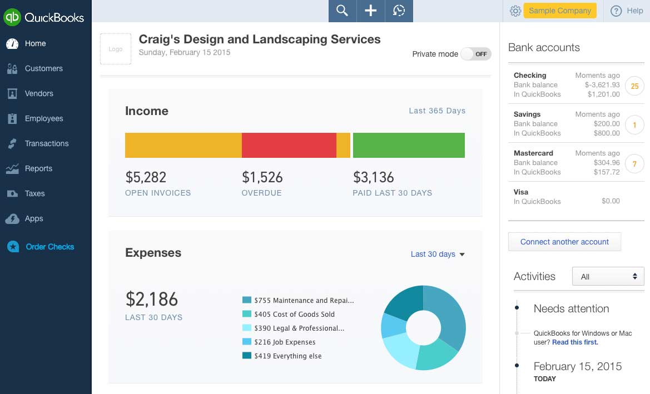Image resolution: width=650 pixels, height=394 pixels.
Task: Select the Checking bank account row
Action: click(x=576, y=84)
